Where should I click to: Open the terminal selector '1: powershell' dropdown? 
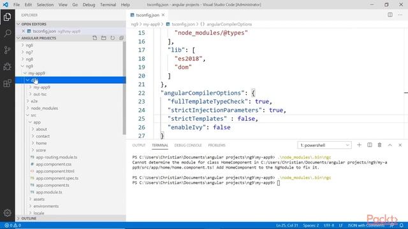(324, 145)
